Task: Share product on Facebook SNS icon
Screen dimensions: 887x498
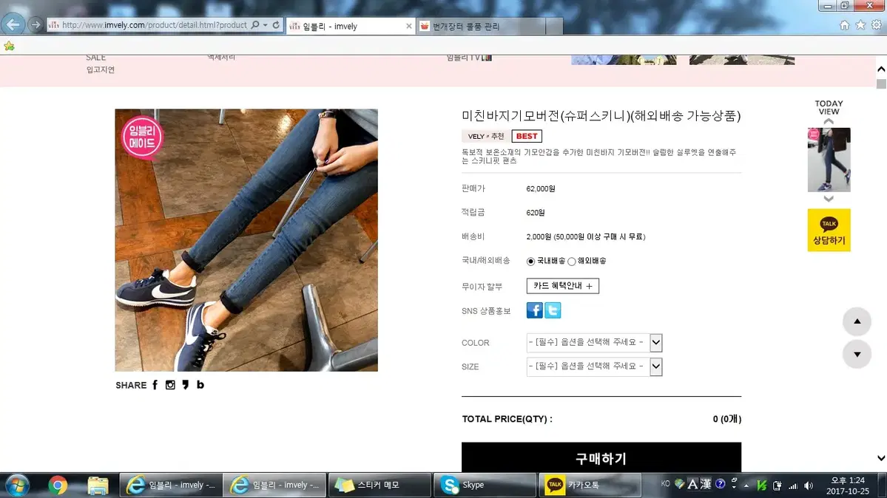Action: (x=534, y=310)
